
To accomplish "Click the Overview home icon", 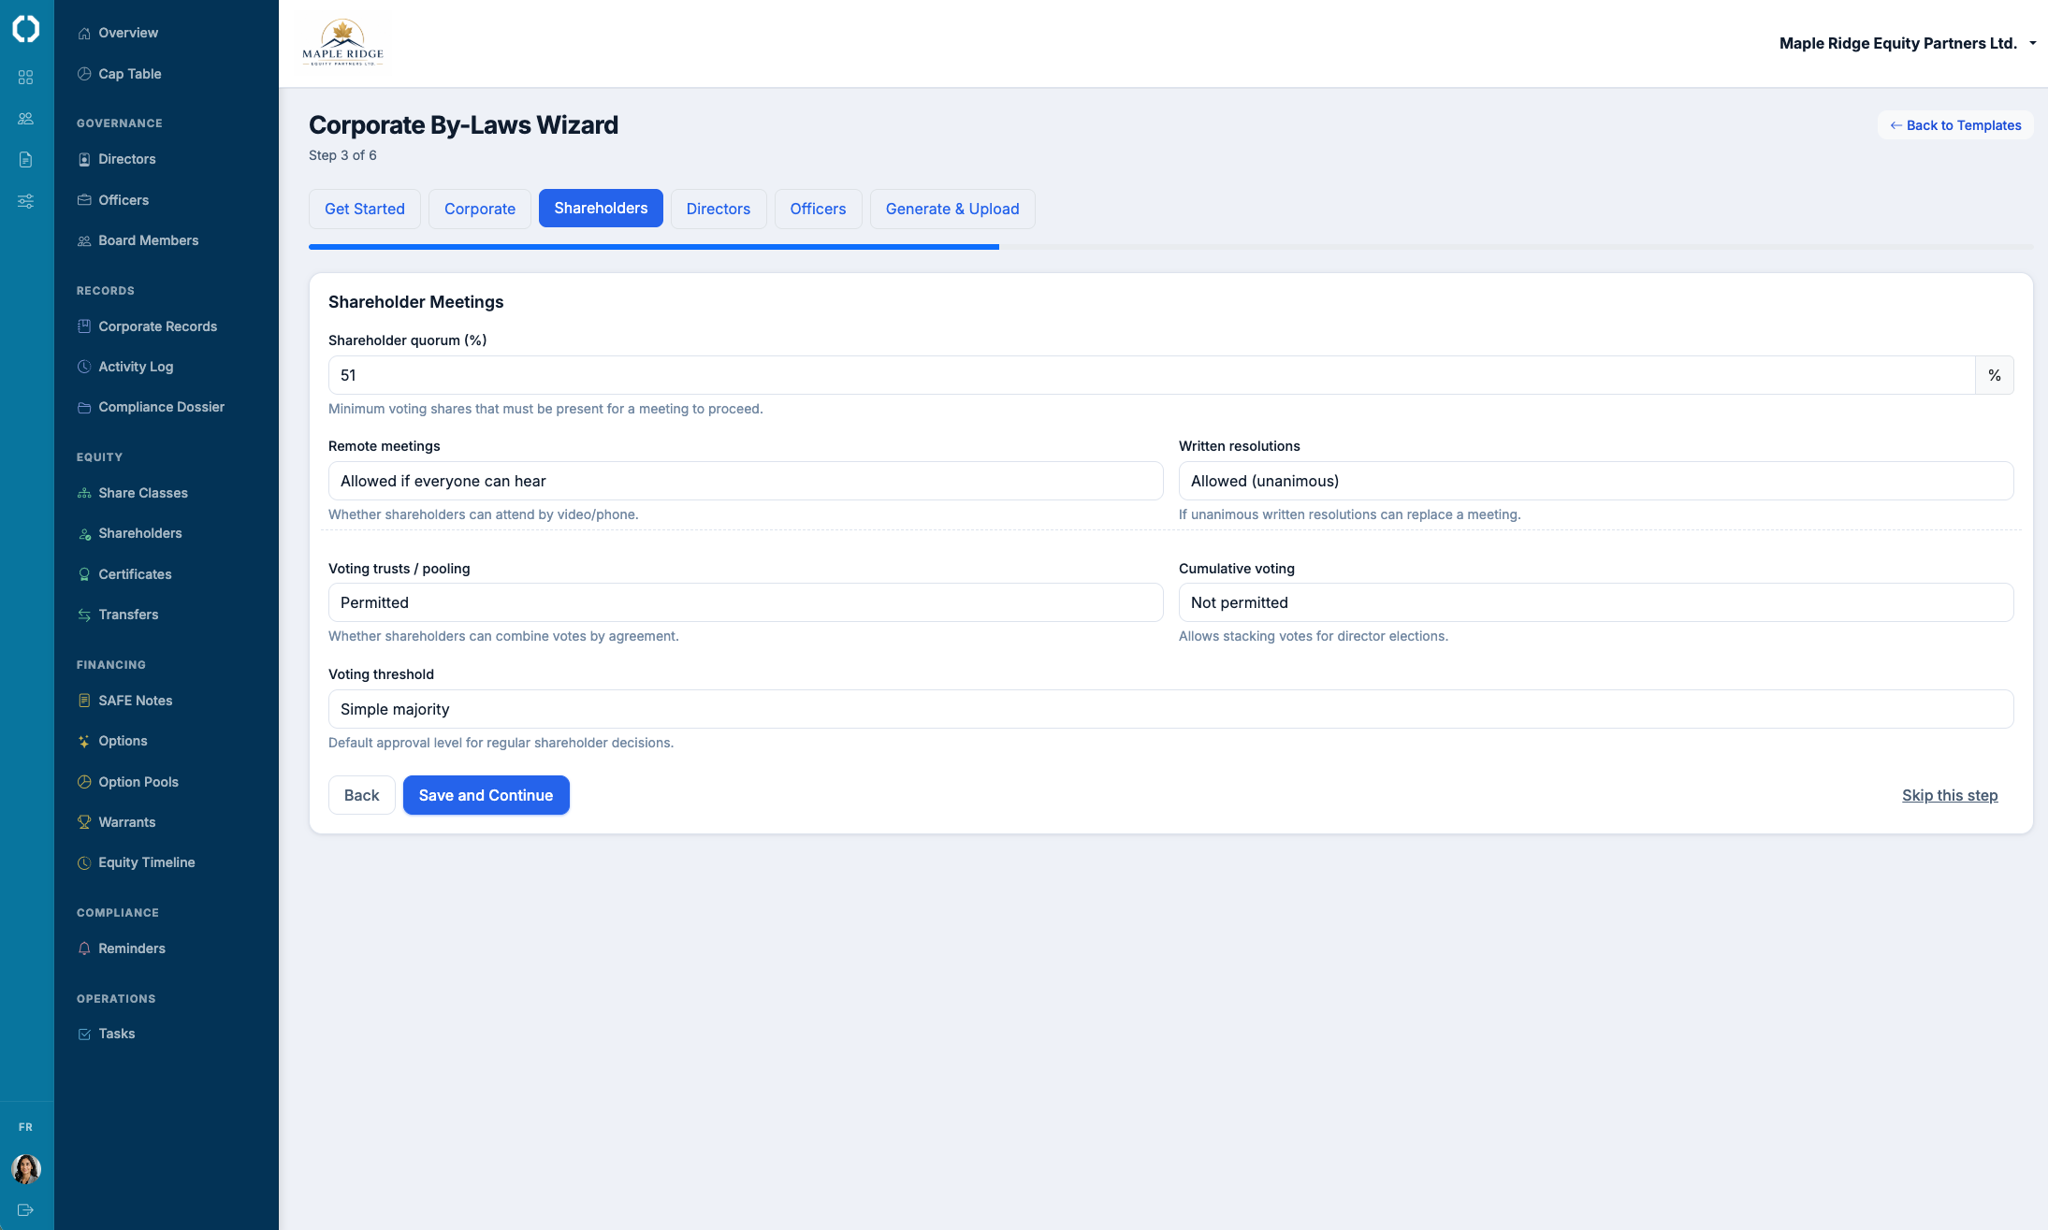I will [84, 33].
